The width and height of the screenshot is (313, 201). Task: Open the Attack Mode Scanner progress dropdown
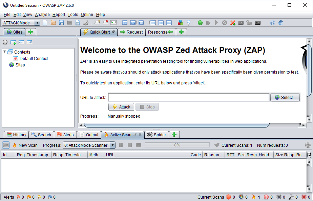point(89,145)
